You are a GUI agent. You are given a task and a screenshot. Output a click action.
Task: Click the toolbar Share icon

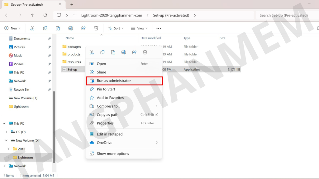(83, 28)
